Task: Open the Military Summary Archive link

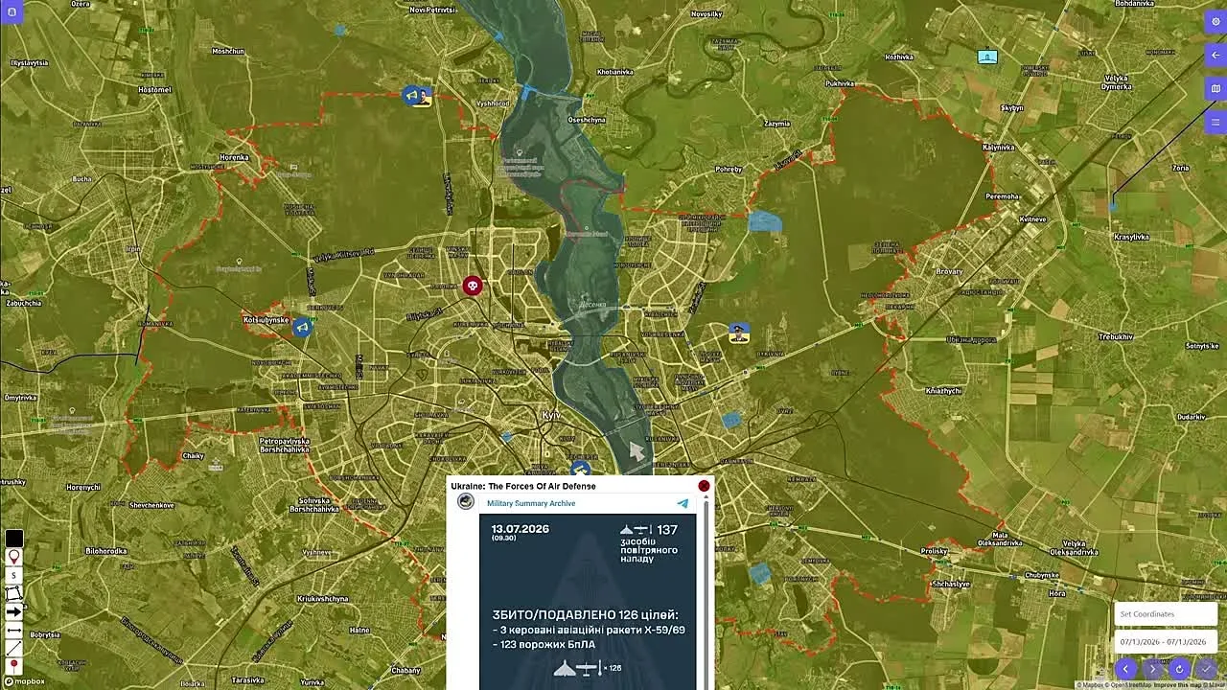Action: [x=531, y=503]
